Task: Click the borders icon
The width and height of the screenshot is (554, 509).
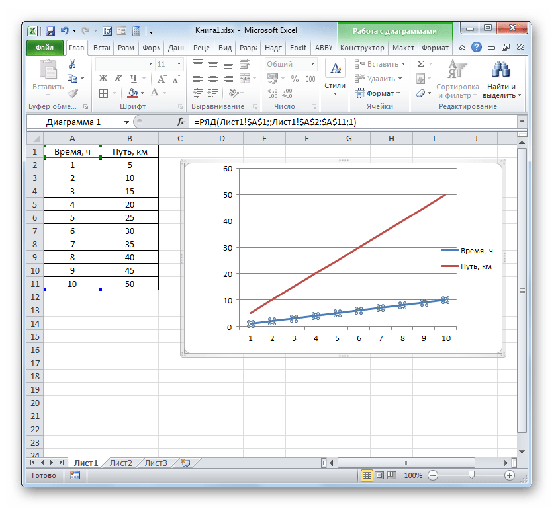Action: (103, 93)
